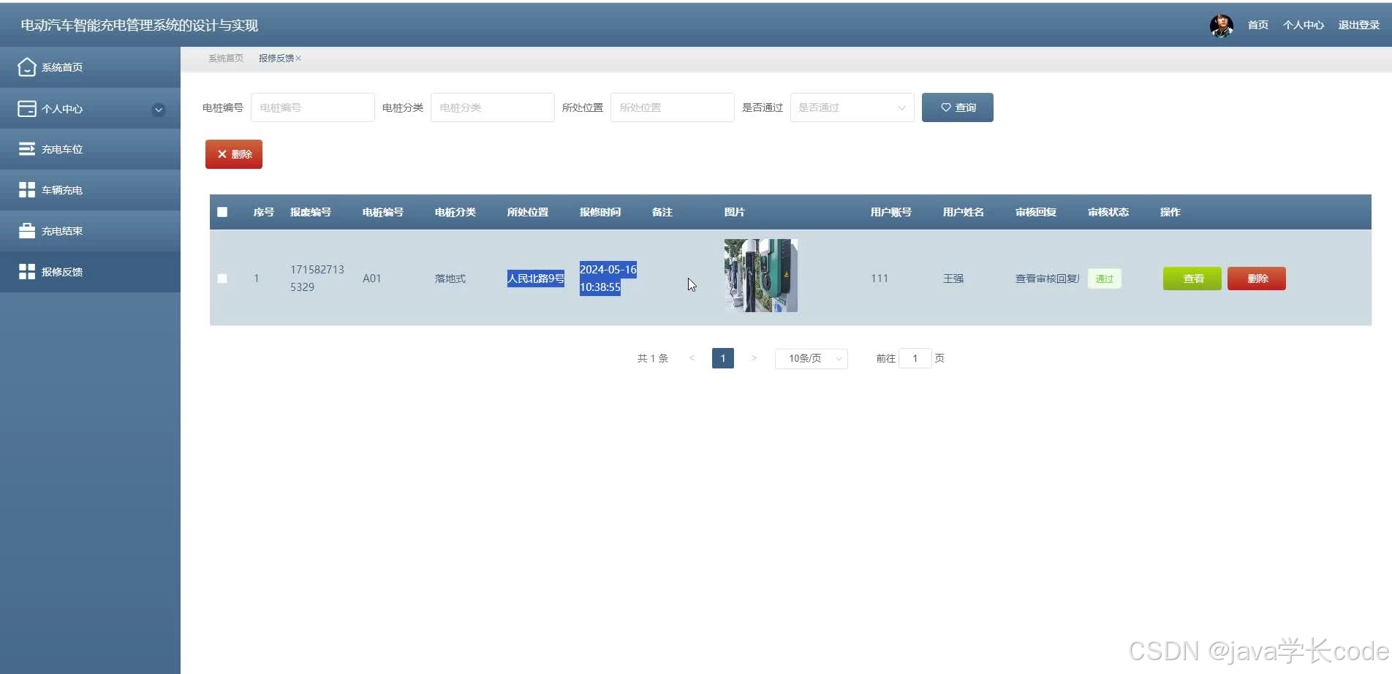Click the 通过 status tag
The height and width of the screenshot is (674, 1392).
[1105, 279]
